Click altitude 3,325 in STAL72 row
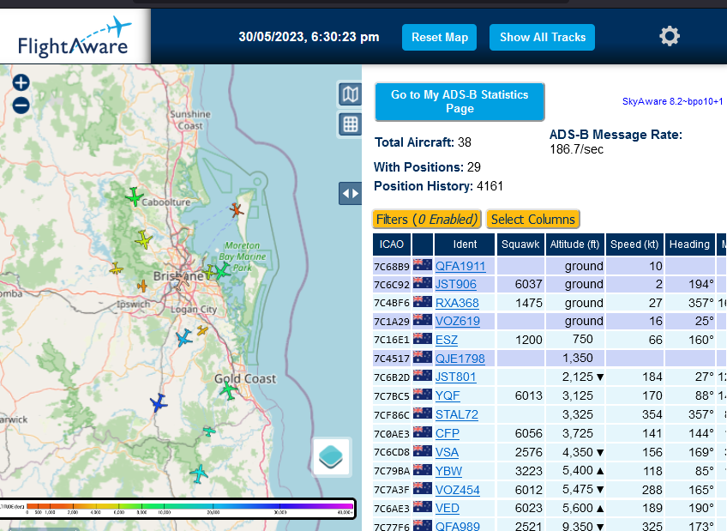This screenshot has height=531, width=727. coord(578,414)
